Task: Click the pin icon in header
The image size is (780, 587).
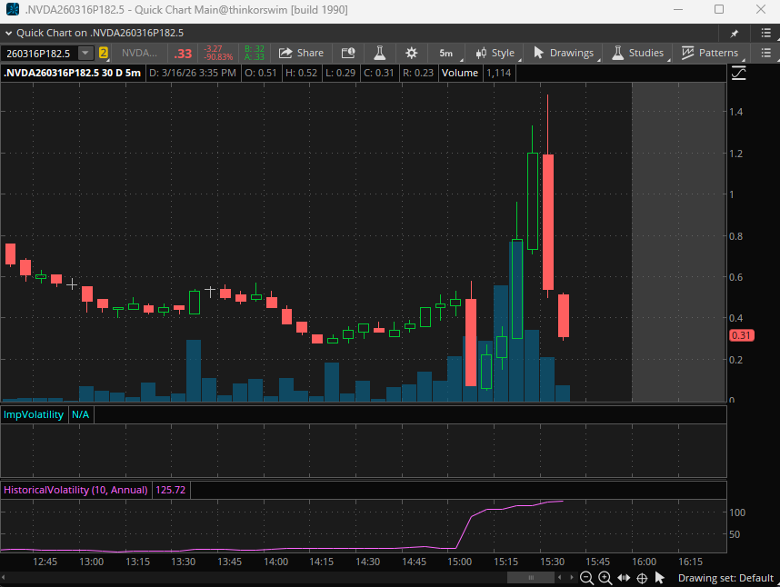Action: (735, 34)
